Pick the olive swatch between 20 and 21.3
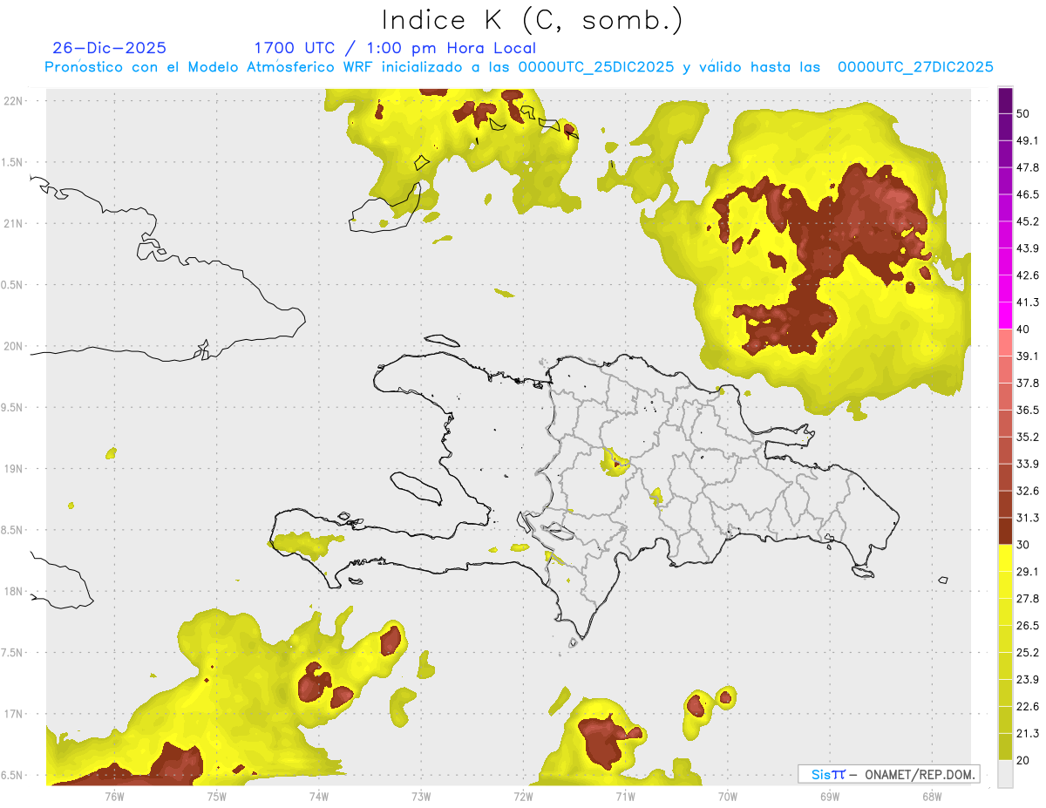 point(1005,747)
